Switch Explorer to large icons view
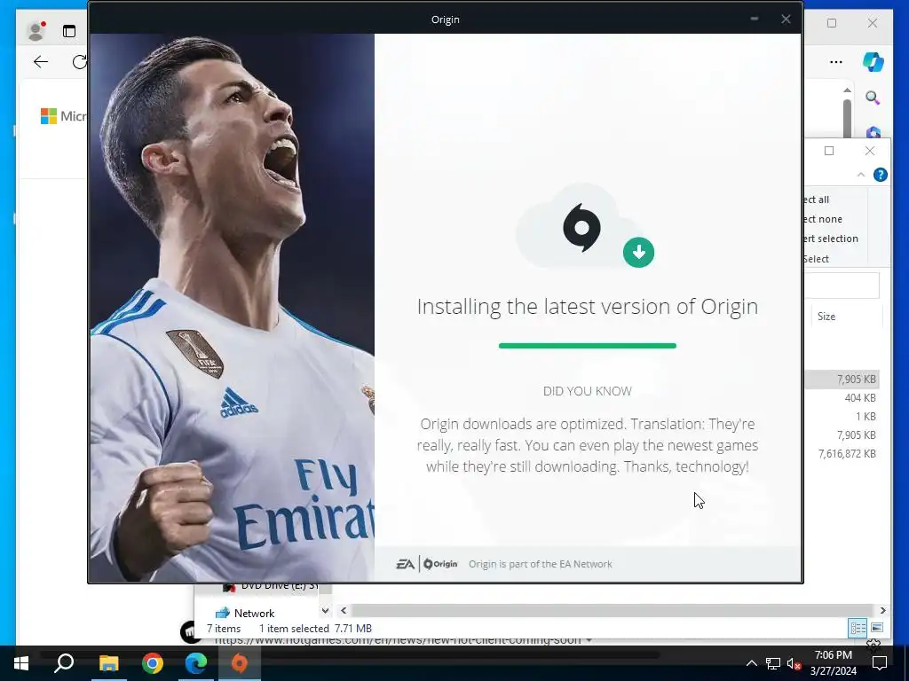Image resolution: width=909 pixels, height=681 pixels. tap(877, 628)
